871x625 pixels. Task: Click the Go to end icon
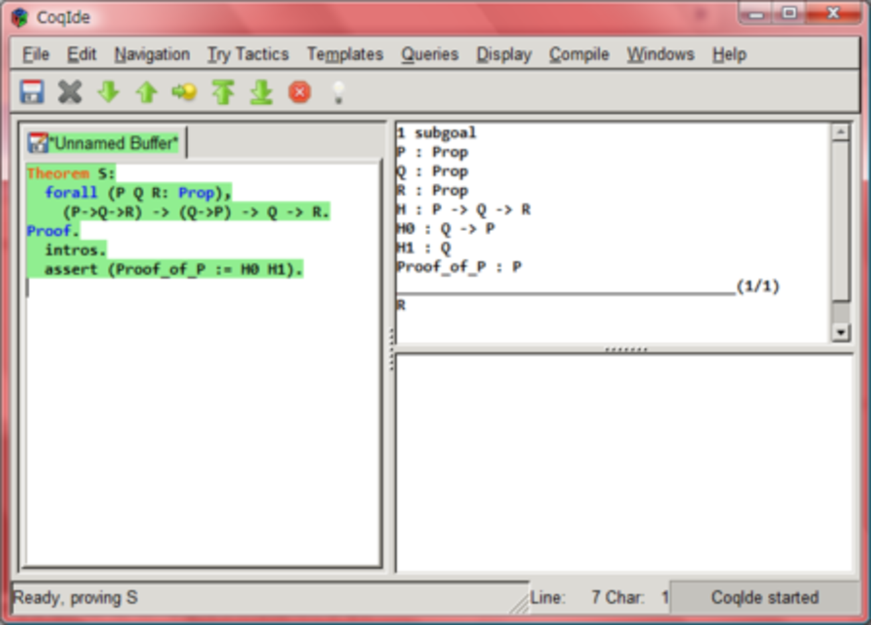(x=261, y=92)
